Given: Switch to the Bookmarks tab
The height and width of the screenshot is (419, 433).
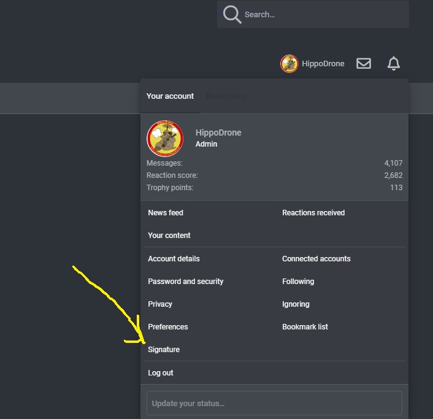Looking at the screenshot, I should tap(226, 96).
